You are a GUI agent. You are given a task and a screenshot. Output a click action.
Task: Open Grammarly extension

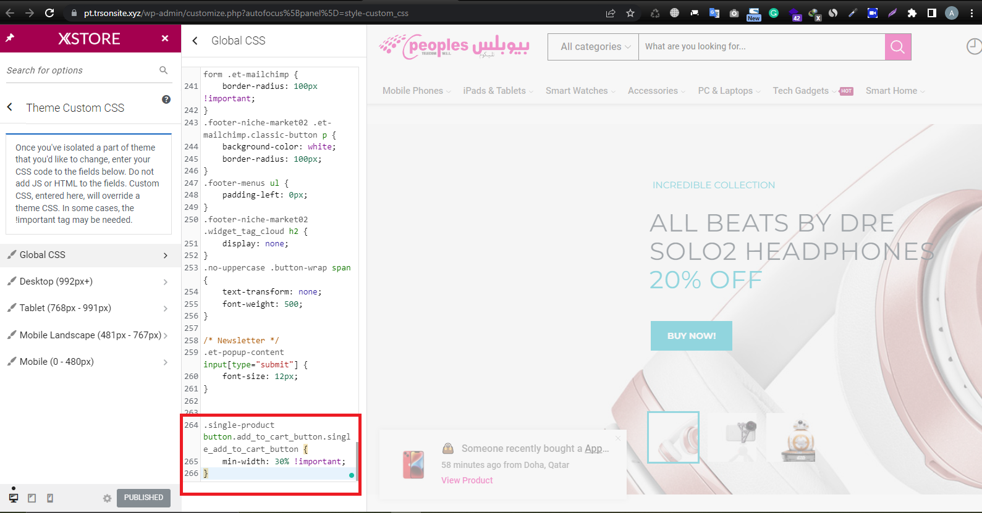pos(774,13)
